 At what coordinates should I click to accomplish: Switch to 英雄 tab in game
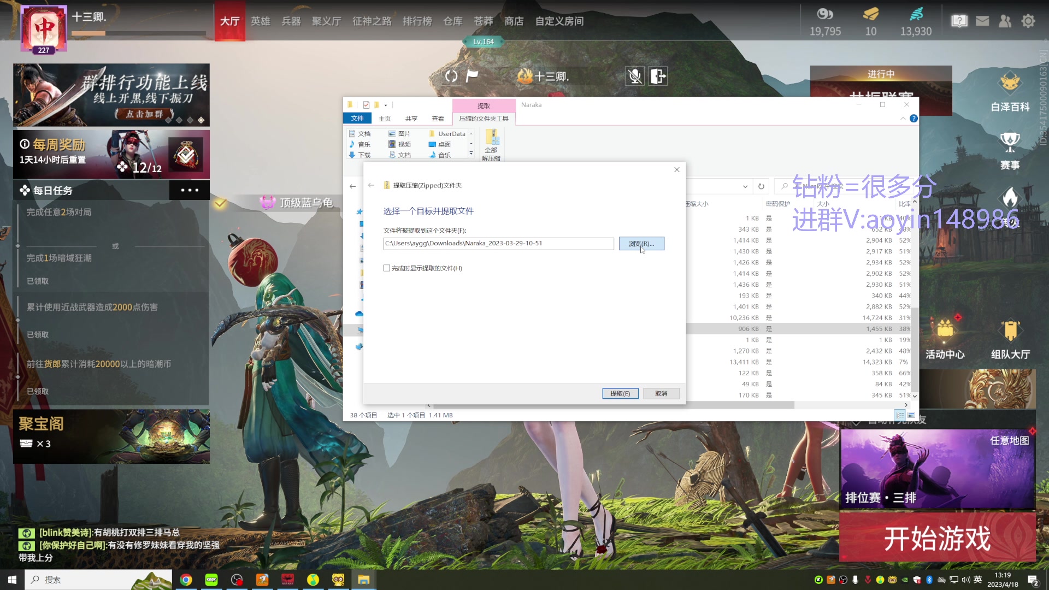pyautogui.click(x=261, y=21)
